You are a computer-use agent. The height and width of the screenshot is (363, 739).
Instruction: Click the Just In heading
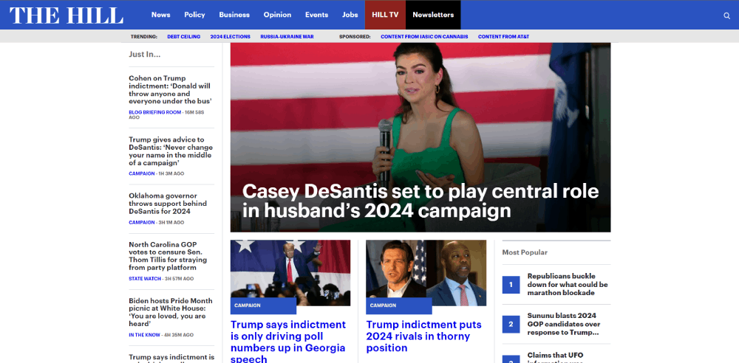click(x=145, y=55)
